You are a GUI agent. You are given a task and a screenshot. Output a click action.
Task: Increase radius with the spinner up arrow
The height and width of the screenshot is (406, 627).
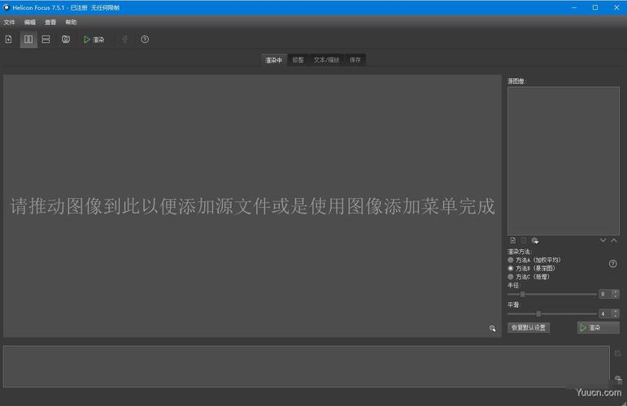point(616,292)
